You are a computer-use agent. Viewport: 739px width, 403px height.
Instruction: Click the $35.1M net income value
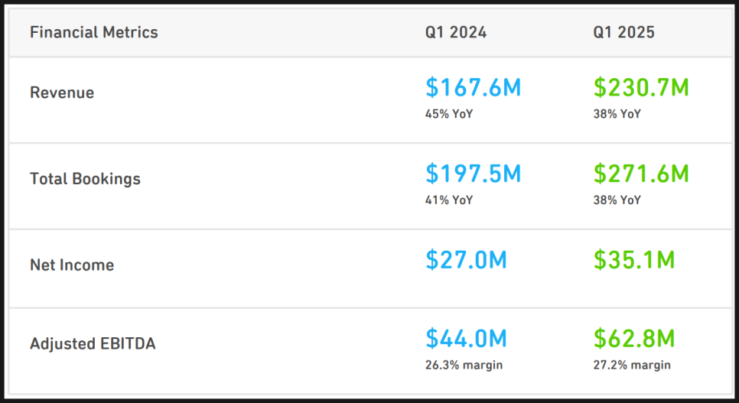(x=633, y=260)
